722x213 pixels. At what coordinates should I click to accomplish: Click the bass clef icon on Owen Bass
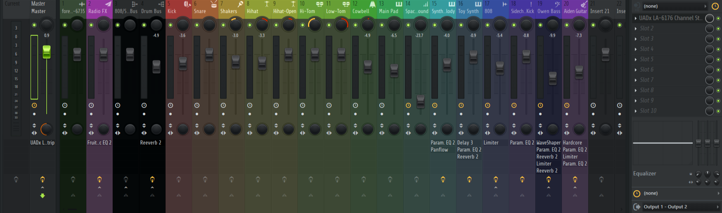[x=557, y=4]
